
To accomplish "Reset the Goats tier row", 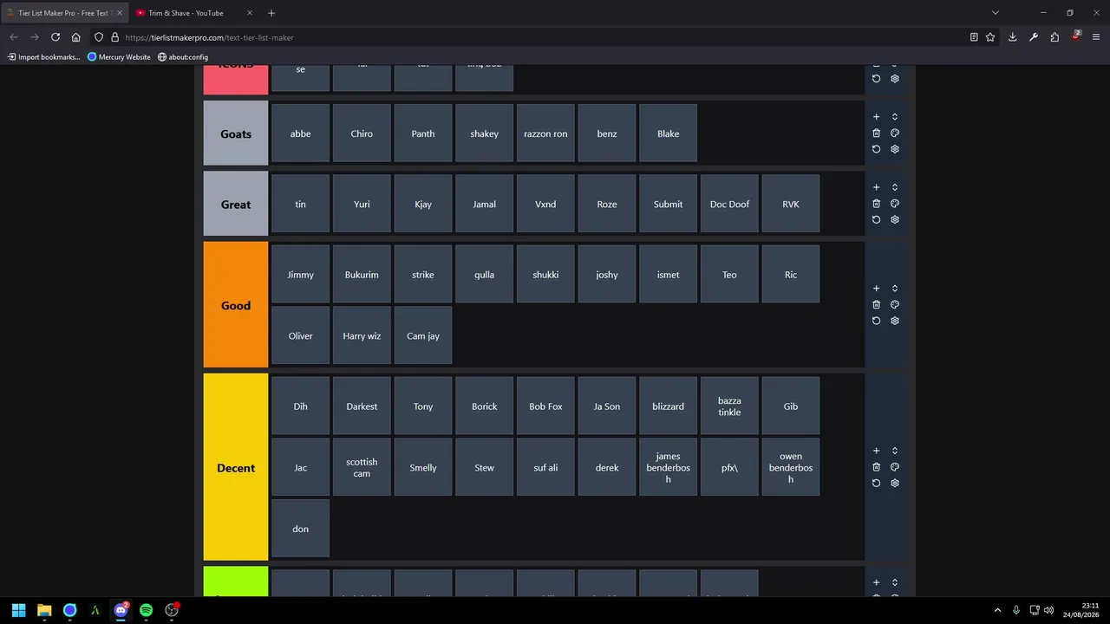I will [x=876, y=149].
